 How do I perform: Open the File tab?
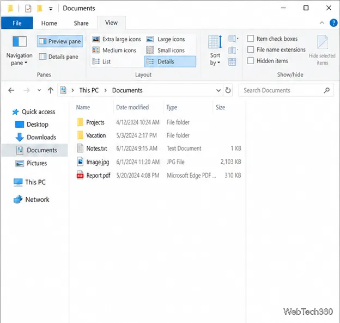(17, 23)
